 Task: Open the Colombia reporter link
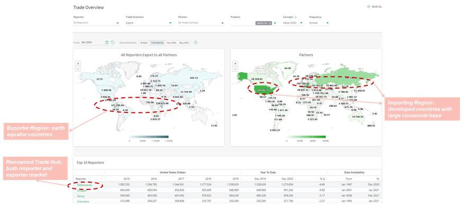click(83, 202)
